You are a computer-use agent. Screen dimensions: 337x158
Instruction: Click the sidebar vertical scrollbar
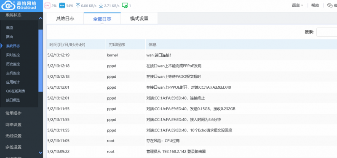point(40,61)
